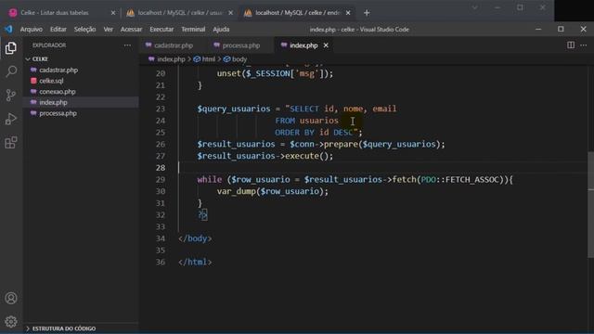Screen dimensions: 594x334
Task: Open the Search view icon
Action: pyautogui.click(x=11, y=71)
